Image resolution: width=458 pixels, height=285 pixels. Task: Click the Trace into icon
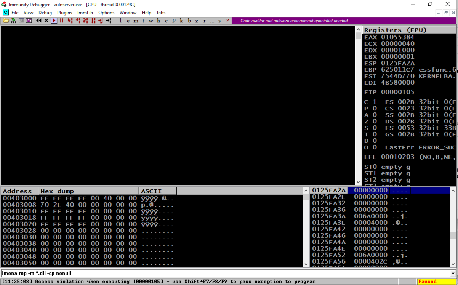(86, 21)
